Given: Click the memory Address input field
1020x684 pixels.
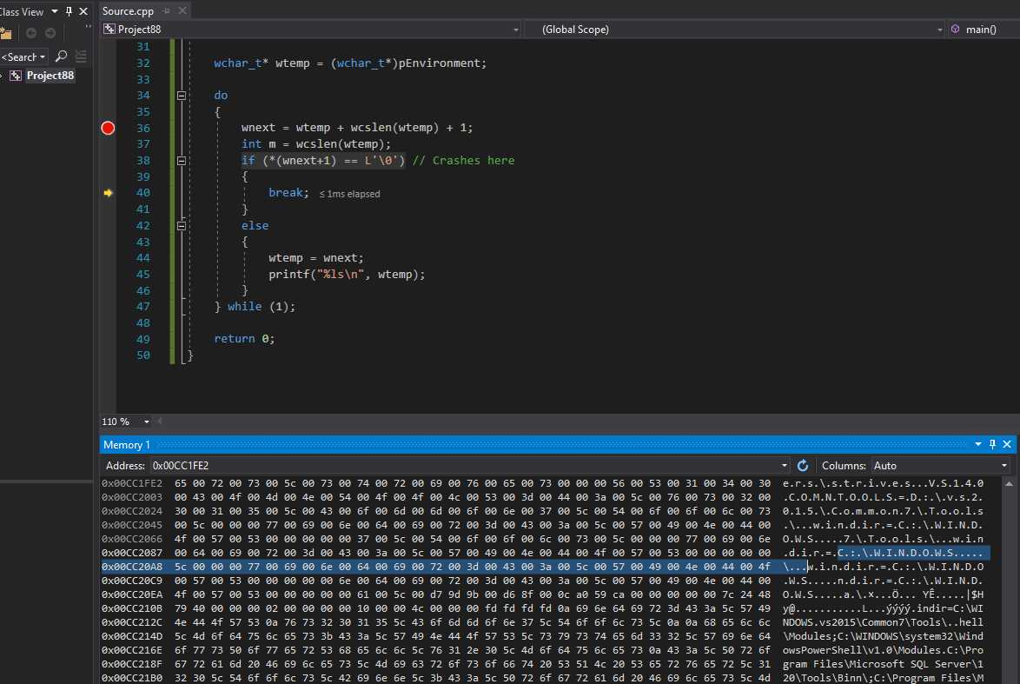Looking at the screenshot, I should pyautogui.click(x=465, y=465).
